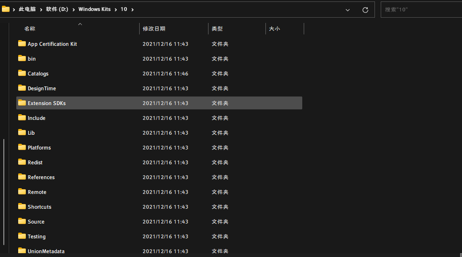This screenshot has width=462, height=257.
Task: Click the 文件夹 type of Platforms row
Action: pyautogui.click(x=220, y=148)
